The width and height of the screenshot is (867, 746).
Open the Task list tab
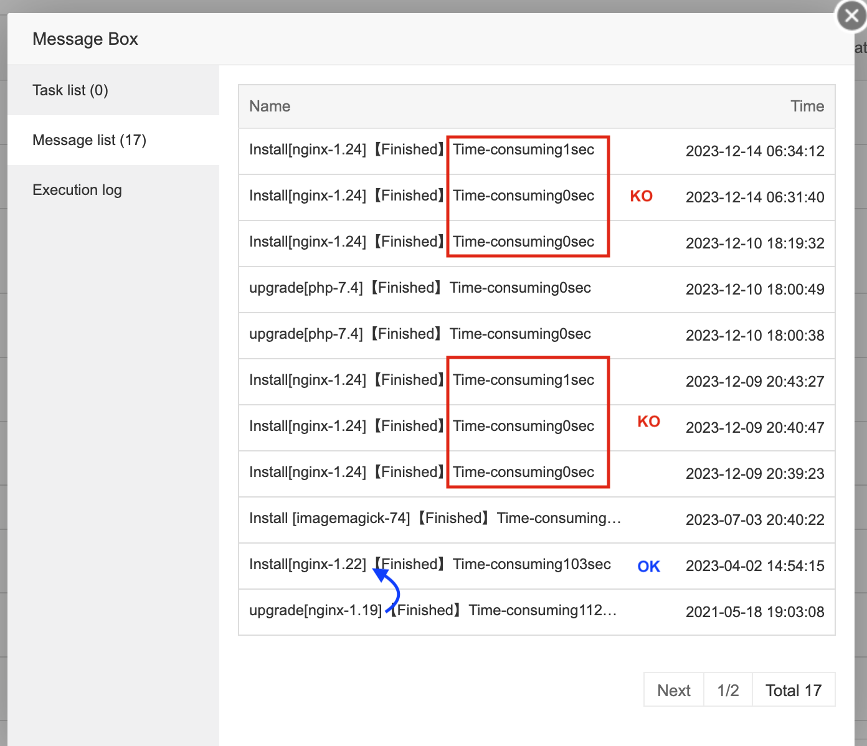pos(70,90)
